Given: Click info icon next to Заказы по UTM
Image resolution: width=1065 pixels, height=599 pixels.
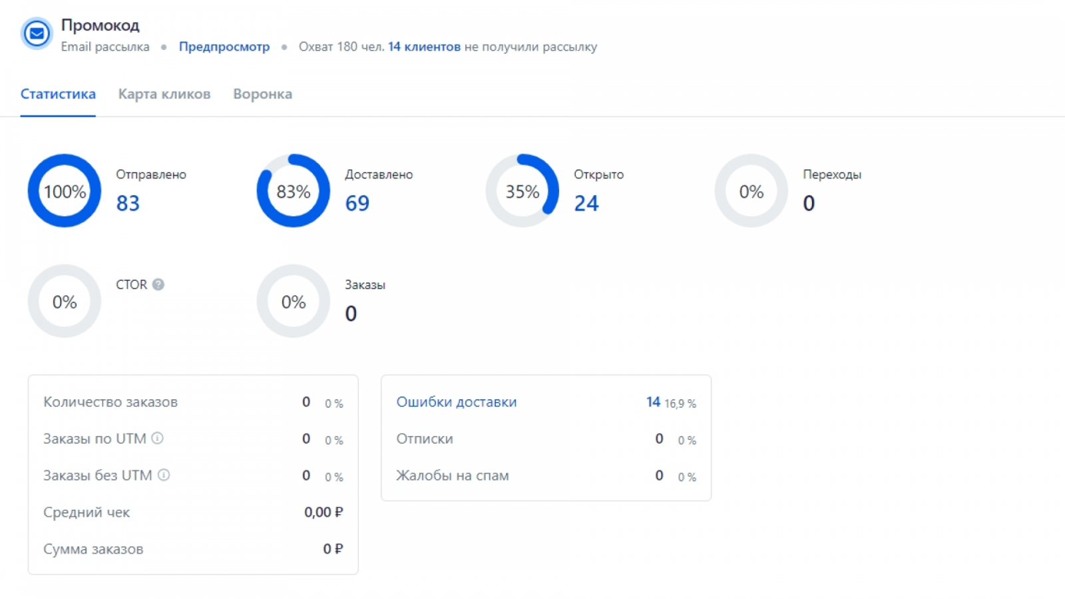Looking at the screenshot, I should tap(157, 438).
